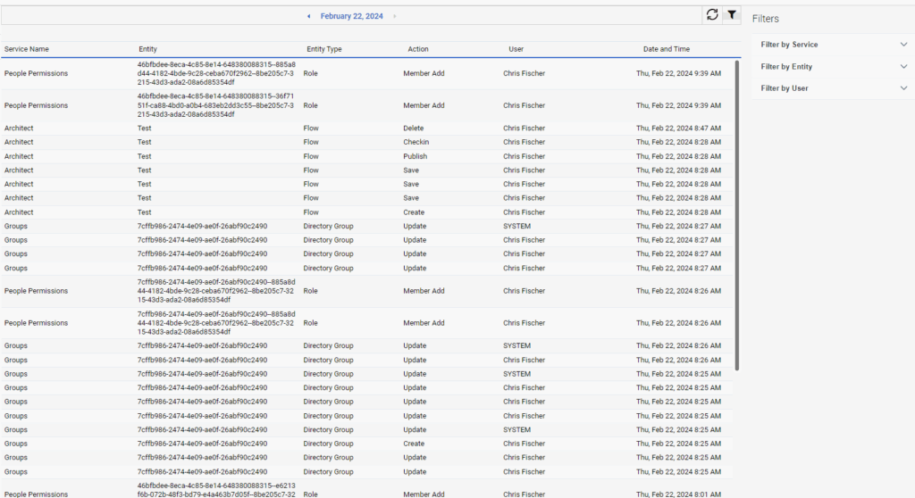This screenshot has height=498, width=915.
Task: Click Architect in the Checkin row
Action: (19, 142)
